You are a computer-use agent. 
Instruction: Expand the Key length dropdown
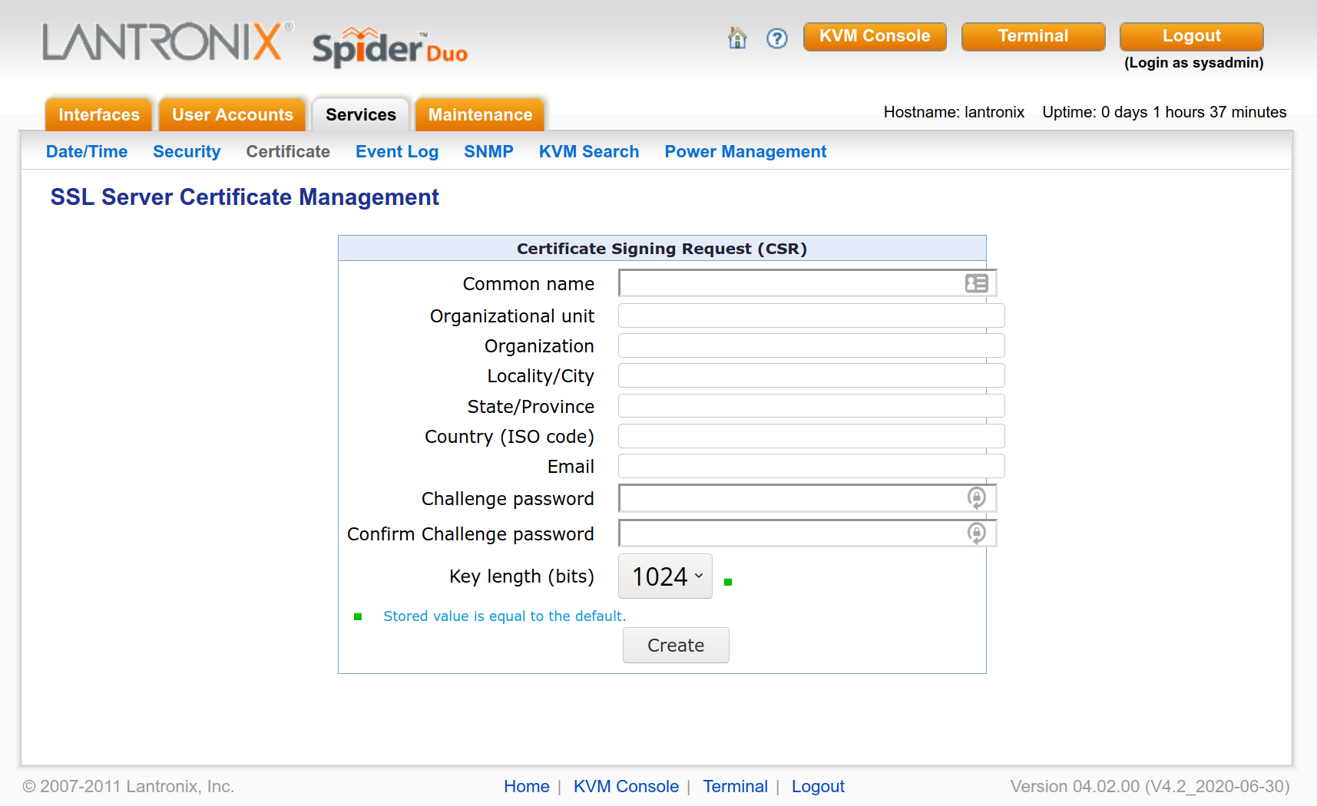coord(665,576)
